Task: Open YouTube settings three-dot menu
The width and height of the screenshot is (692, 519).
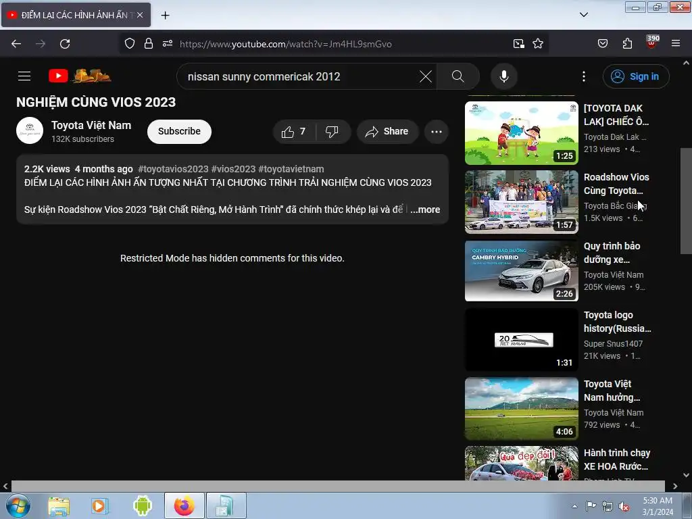Action: coord(583,76)
